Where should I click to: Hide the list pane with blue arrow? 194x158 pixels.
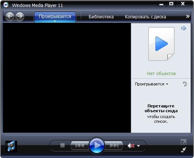click(184, 28)
